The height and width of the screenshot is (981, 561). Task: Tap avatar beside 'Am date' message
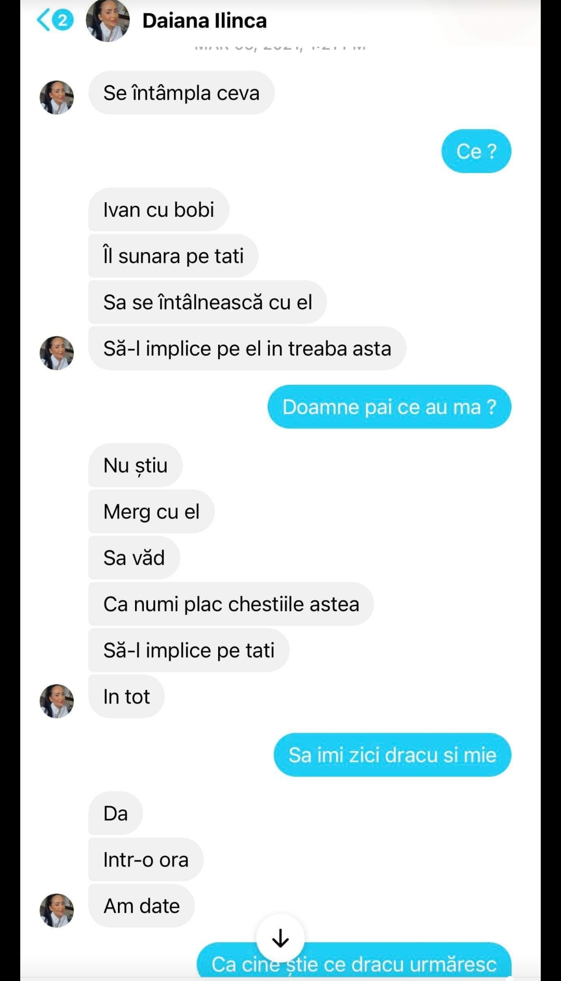tap(57, 910)
